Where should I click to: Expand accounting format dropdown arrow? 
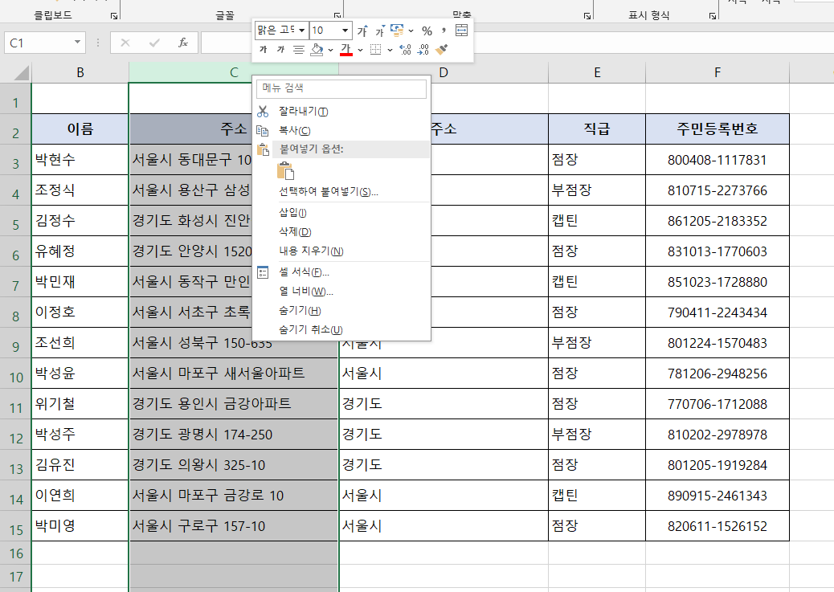tap(411, 31)
